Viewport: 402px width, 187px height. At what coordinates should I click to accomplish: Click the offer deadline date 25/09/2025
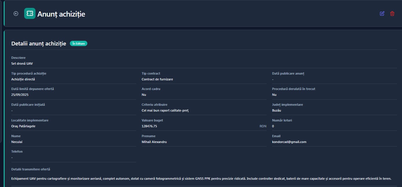[x=20, y=95]
